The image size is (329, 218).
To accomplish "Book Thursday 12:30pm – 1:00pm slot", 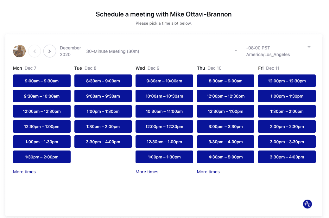I will click(x=225, y=111).
